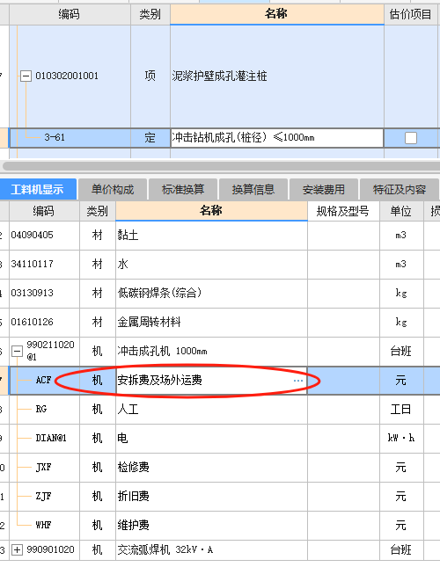Click the 定 category cell of row 3-61
This screenshot has width=440, height=567.
click(x=150, y=138)
